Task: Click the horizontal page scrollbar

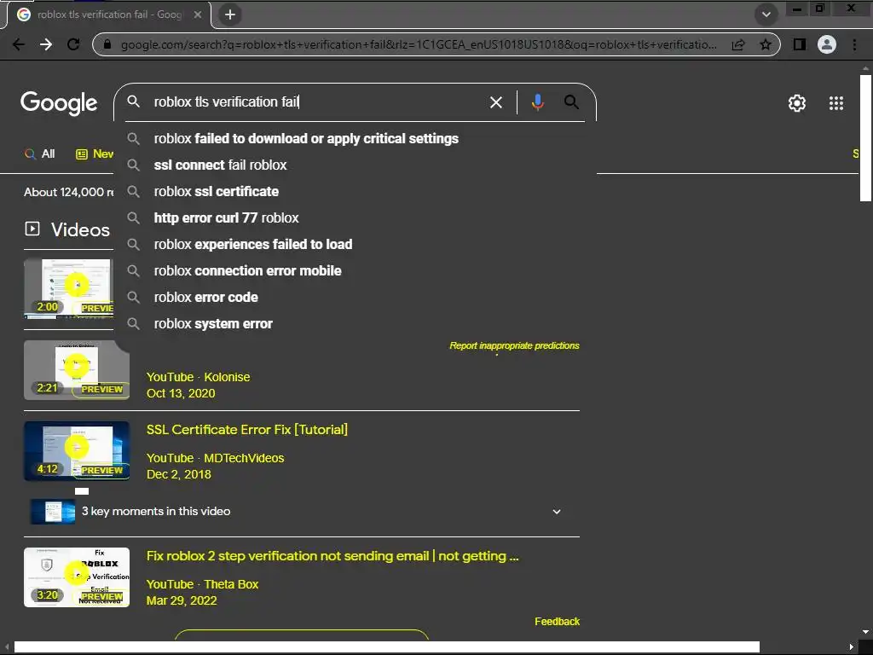Action: (x=386, y=647)
